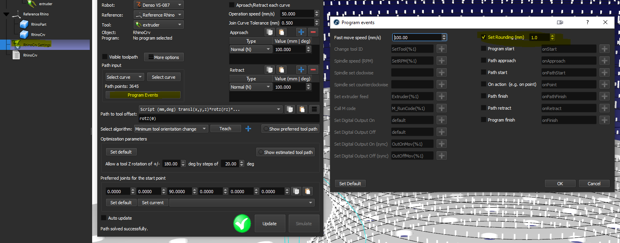Copy the Retract settings
The image size is (620, 243).
(x=270, y=70)
